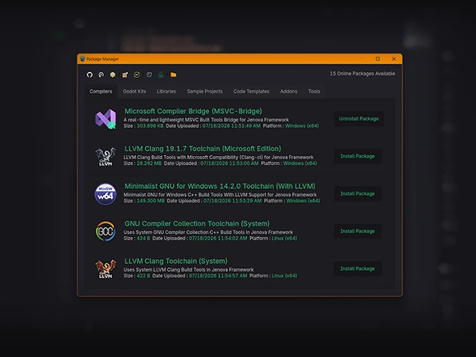476x357 pixels.
Task: Click Windows (x64) platform of MSVC-Bridge
Action: [x=302, y=126]
